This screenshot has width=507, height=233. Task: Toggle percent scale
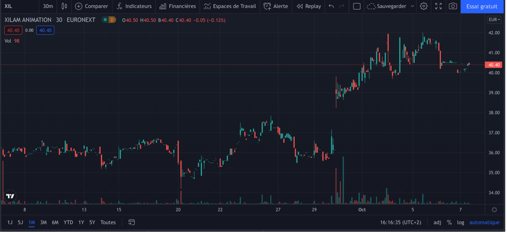click(x=449, y=222)
